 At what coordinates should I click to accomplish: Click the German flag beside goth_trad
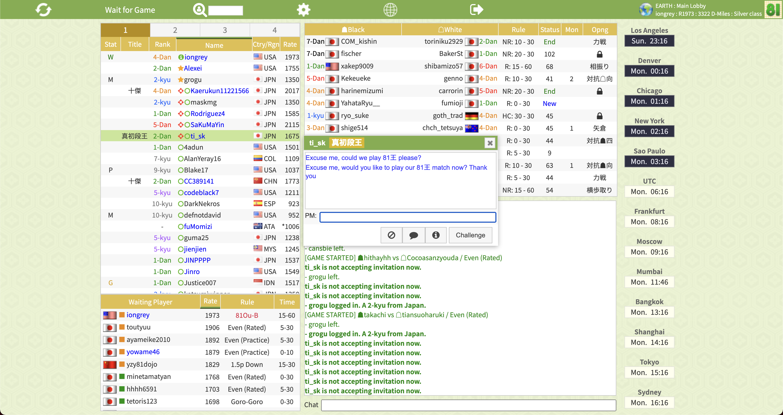[471, 116]
